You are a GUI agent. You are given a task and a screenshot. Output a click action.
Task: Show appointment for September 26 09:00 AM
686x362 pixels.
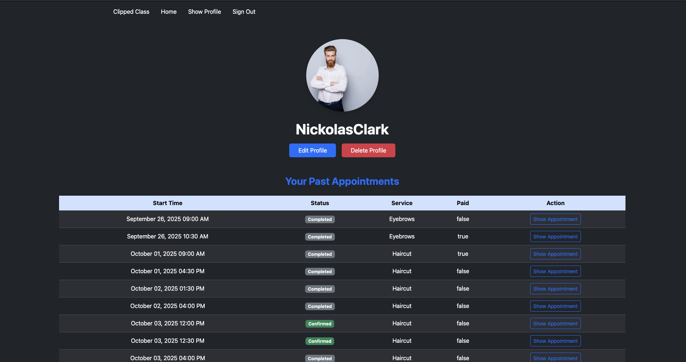point(555,219)
